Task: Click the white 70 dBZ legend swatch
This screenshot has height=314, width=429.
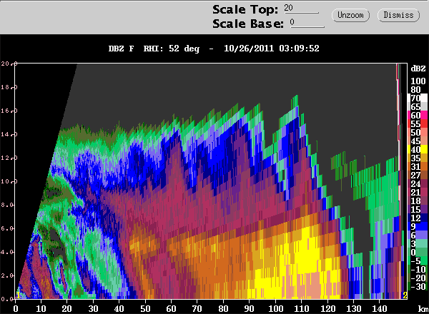Action: tap(418, 98)
